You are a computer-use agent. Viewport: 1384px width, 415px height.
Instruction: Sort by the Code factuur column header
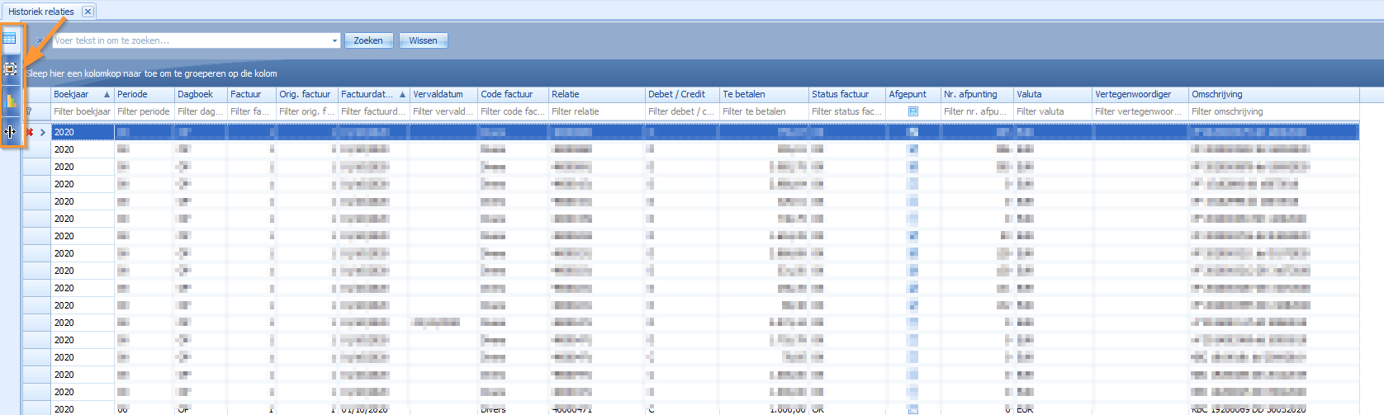[513, 94]
